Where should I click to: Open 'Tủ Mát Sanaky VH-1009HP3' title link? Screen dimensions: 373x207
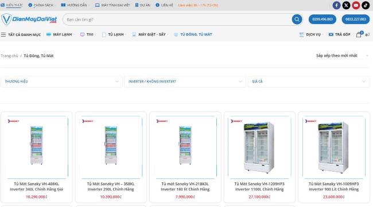[334, 186]
